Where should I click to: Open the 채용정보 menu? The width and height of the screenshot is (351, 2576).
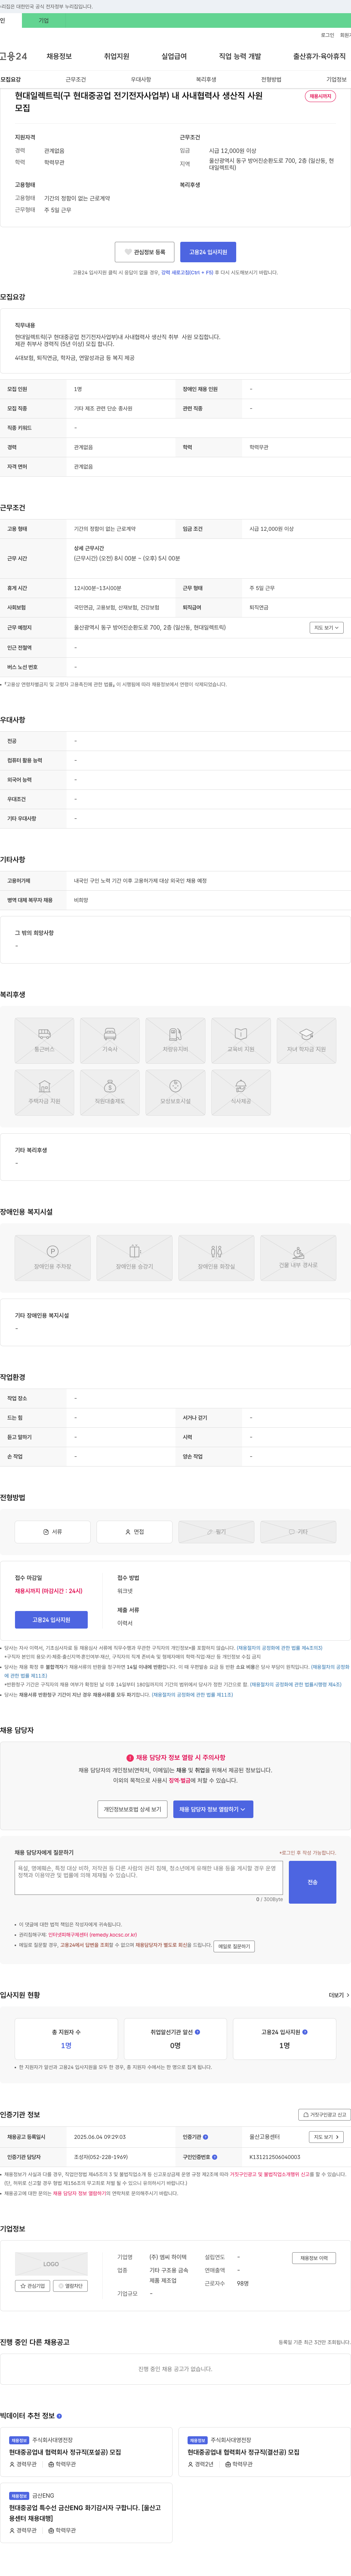tap(59, 56)
